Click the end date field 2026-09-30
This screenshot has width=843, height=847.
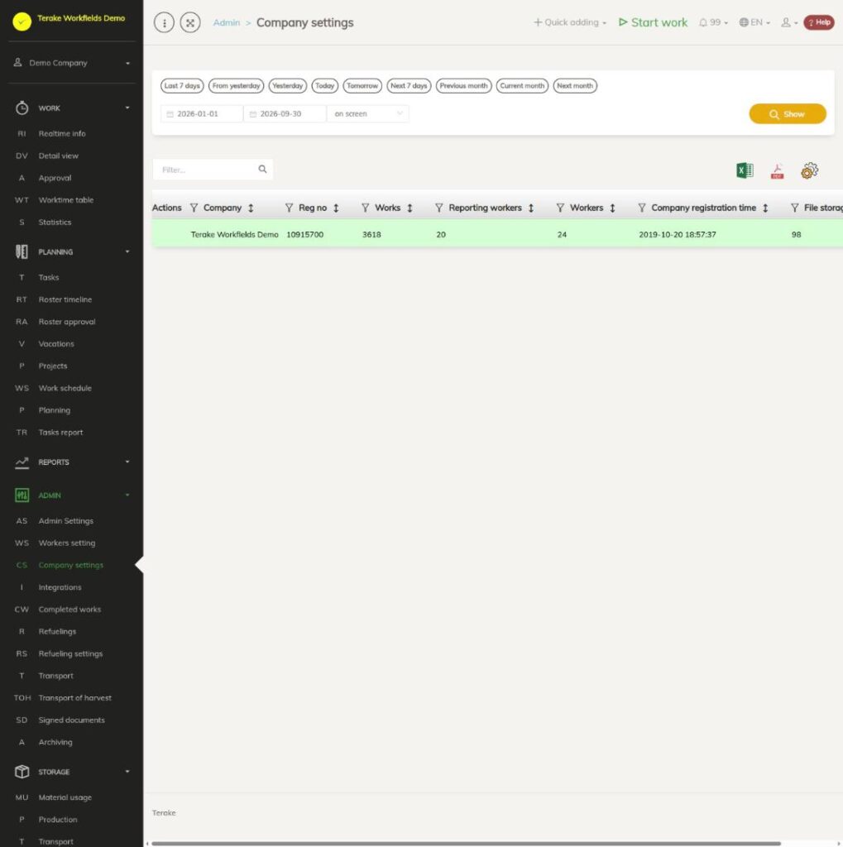[285, 114]
